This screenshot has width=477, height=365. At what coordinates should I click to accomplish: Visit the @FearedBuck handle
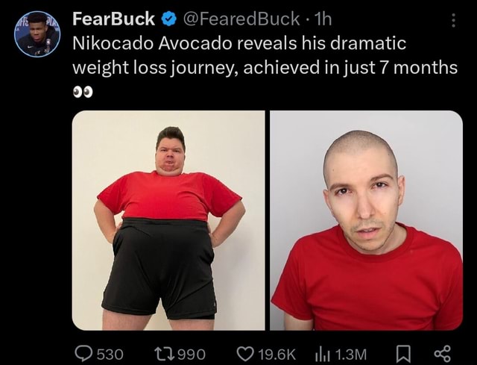click(241, 19)
